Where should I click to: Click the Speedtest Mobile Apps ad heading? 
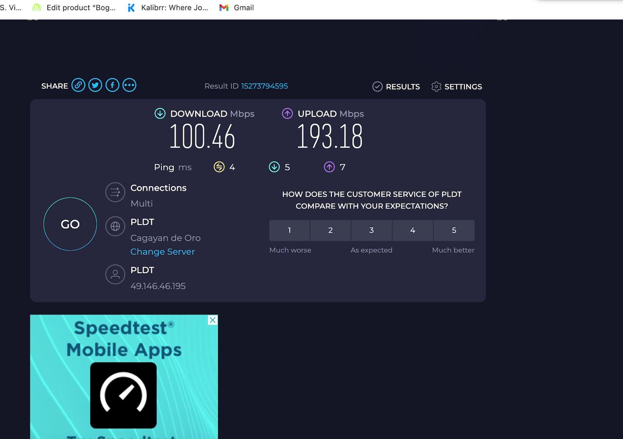tap(124, 339)
